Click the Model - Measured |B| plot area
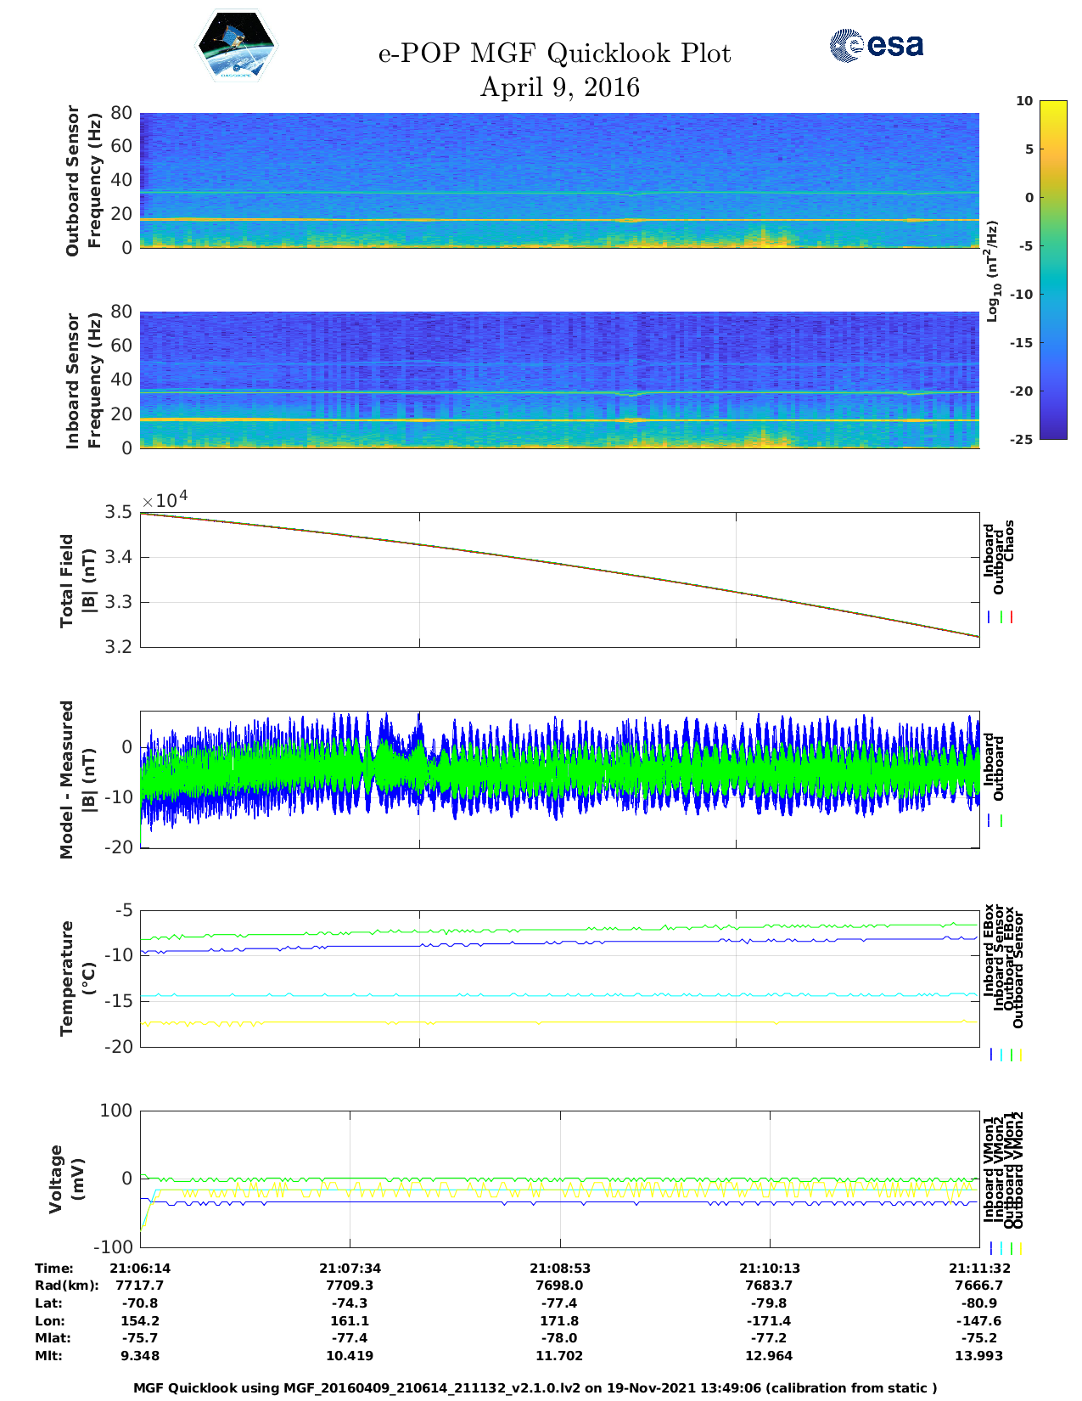Image resolution: width=1082 pixels, height=1401 pixels. [559, 779]
